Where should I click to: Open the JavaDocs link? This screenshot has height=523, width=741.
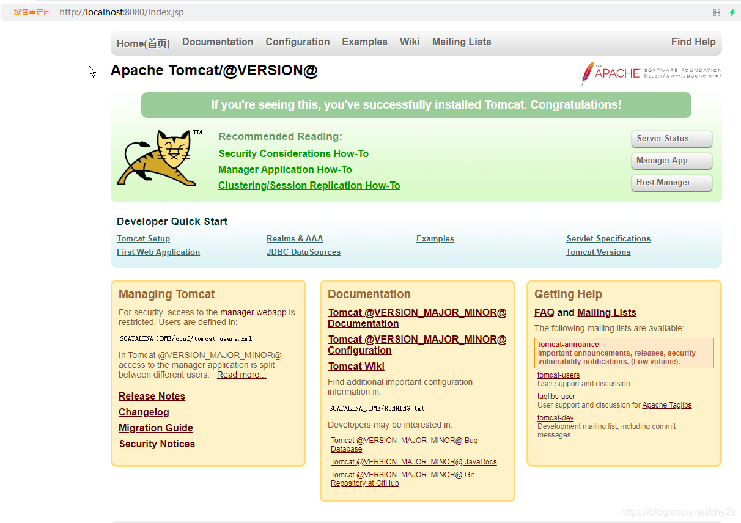coord(414,462)
